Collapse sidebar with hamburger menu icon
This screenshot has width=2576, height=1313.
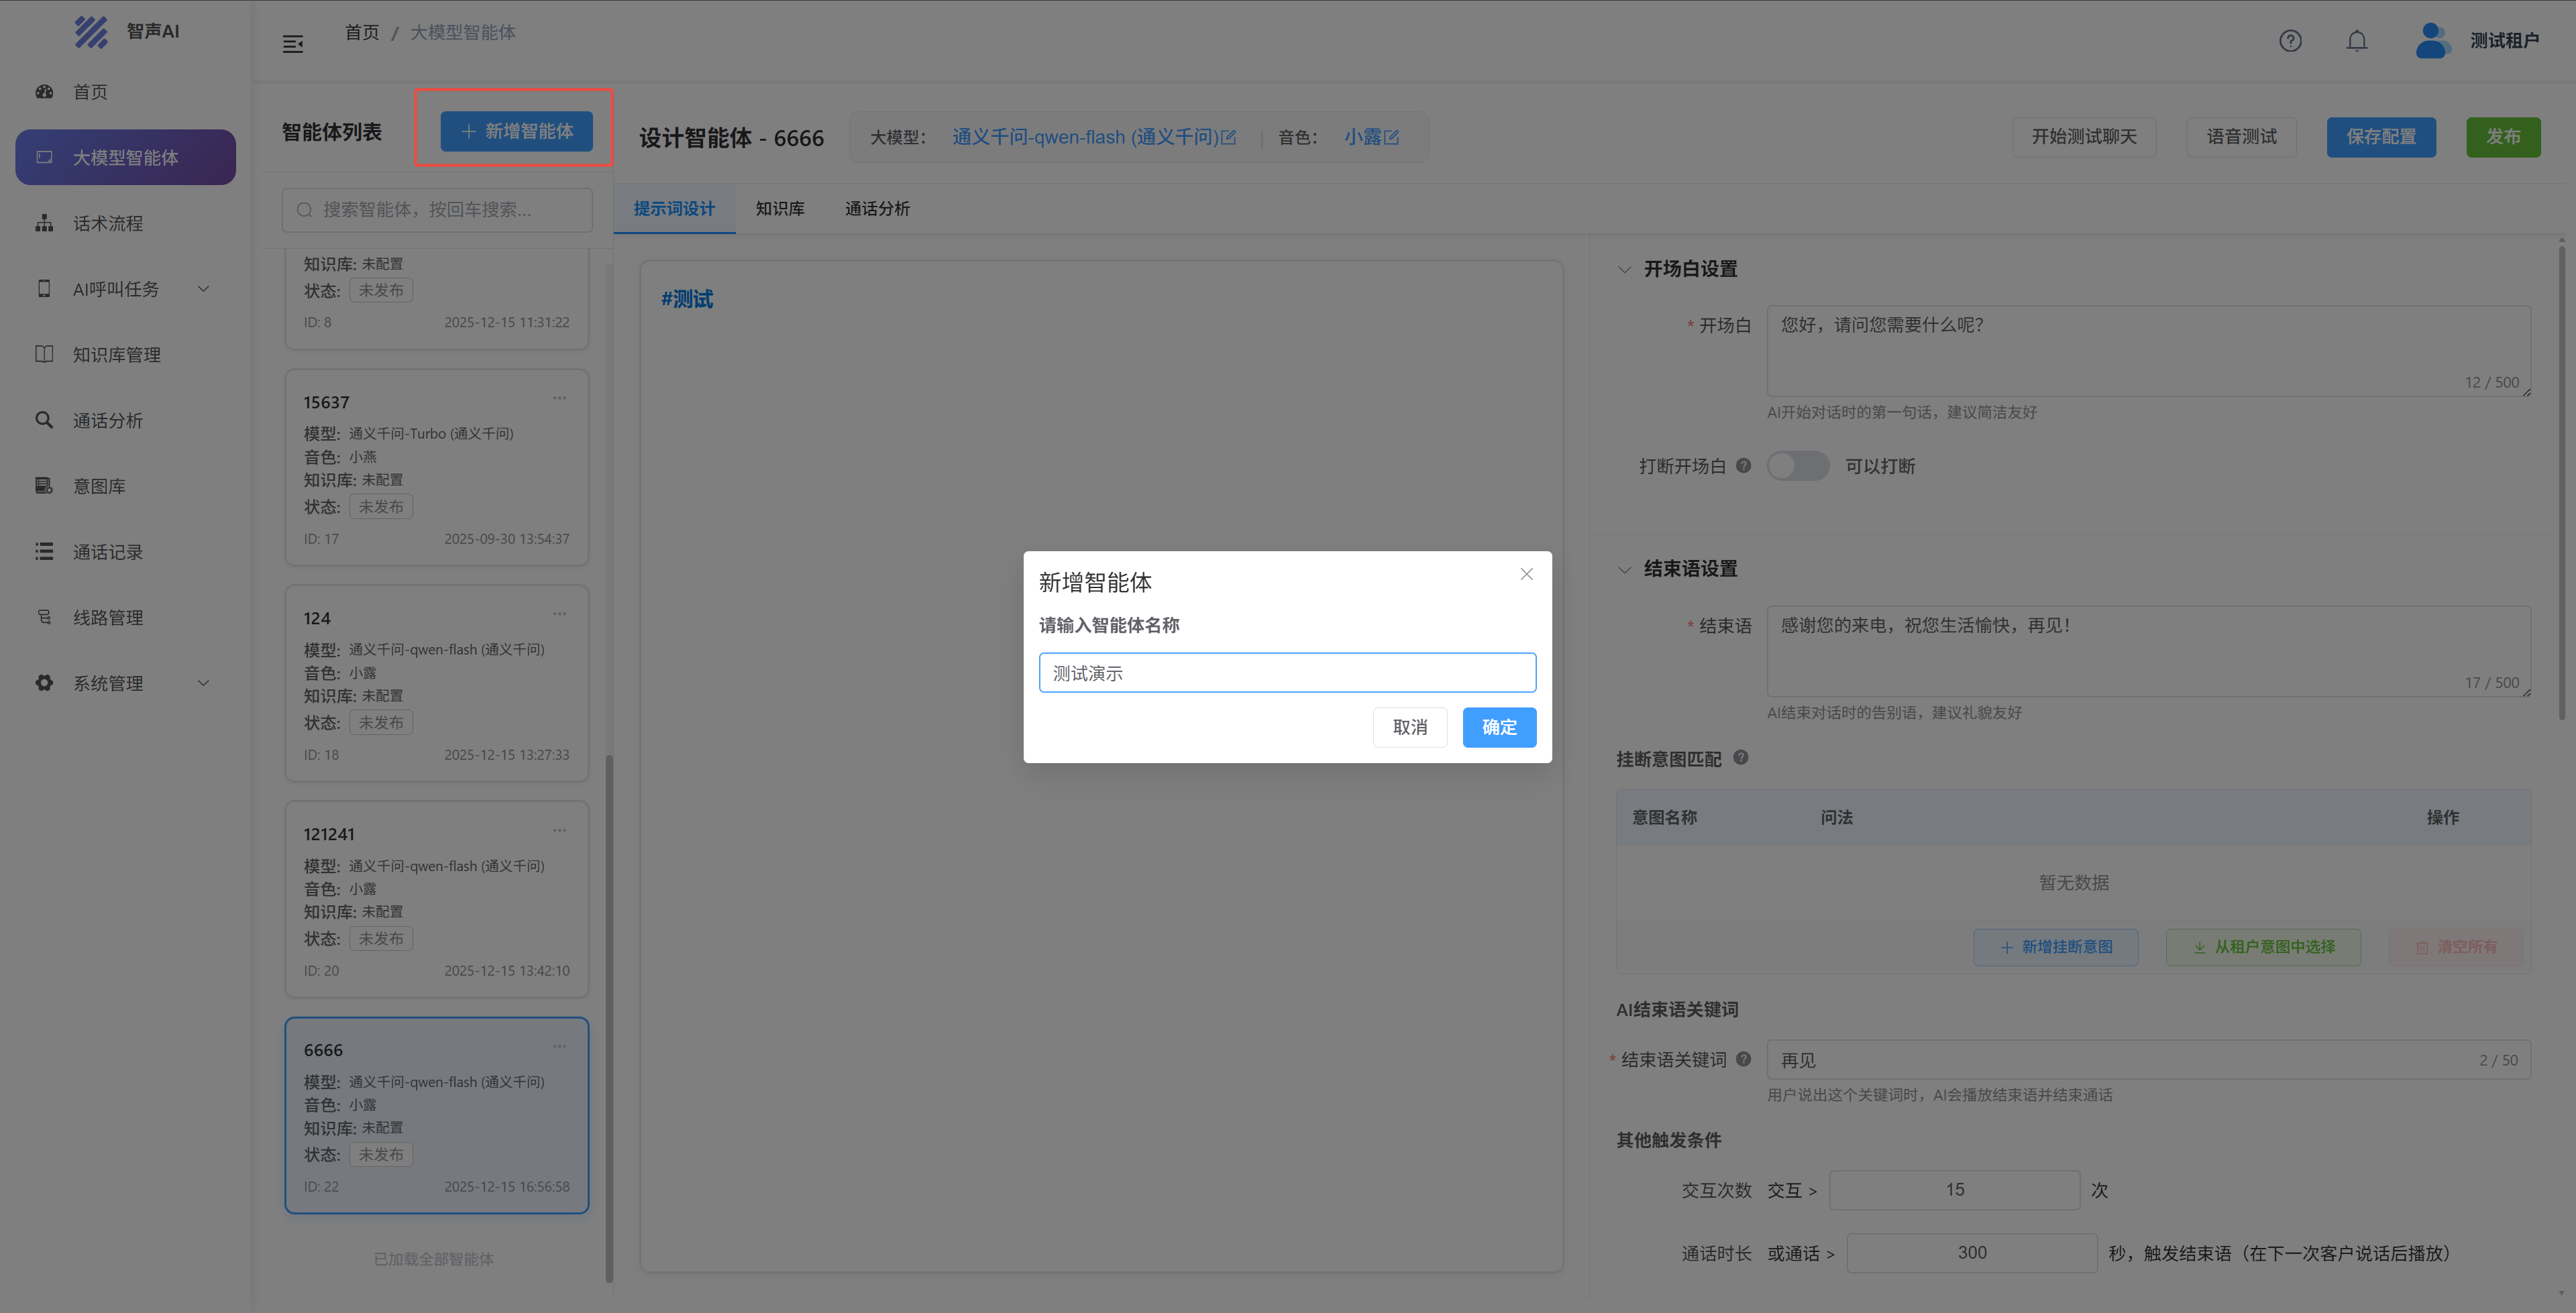click(293, 44)
